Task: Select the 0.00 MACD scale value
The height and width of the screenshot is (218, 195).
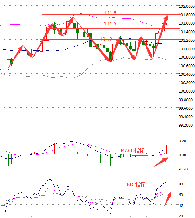Action: (x=182, y=155)
